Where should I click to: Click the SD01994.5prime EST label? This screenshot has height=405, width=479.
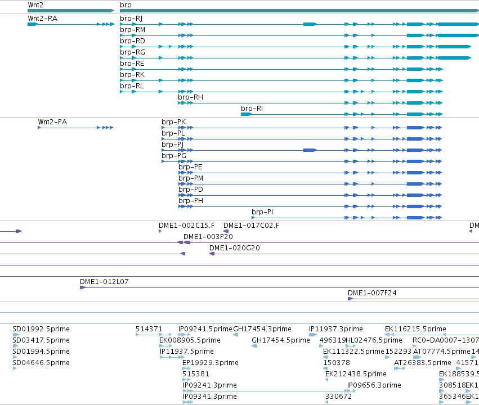[x=41, y=352]
